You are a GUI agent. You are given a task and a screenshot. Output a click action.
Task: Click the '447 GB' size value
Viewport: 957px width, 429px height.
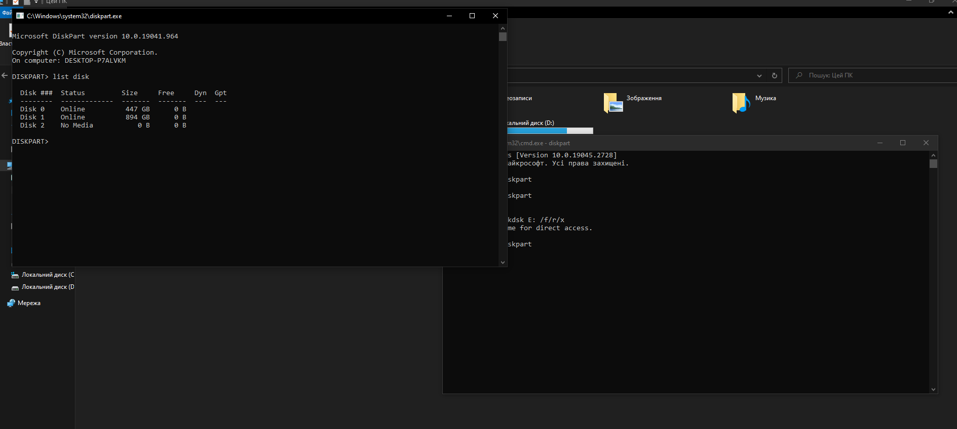click(138, 109)
